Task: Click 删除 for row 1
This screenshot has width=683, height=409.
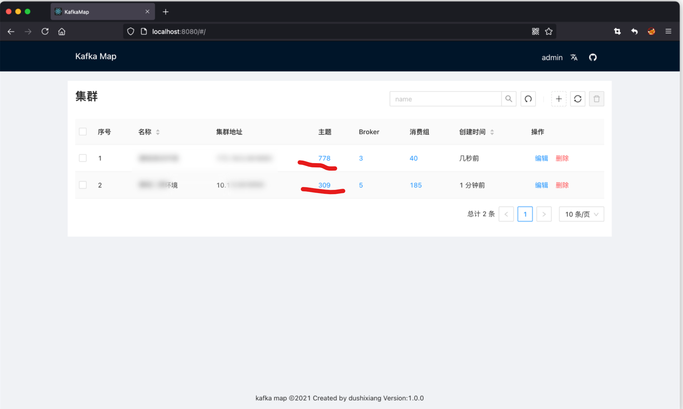Action: pos(562,158)
